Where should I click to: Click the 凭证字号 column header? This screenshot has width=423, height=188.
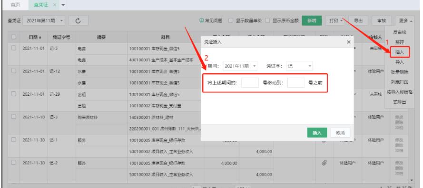[61, 38]
